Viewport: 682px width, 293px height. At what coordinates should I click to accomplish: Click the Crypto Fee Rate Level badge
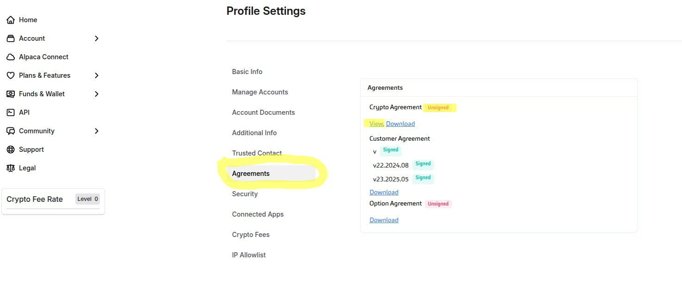click(x=87, y=199)
